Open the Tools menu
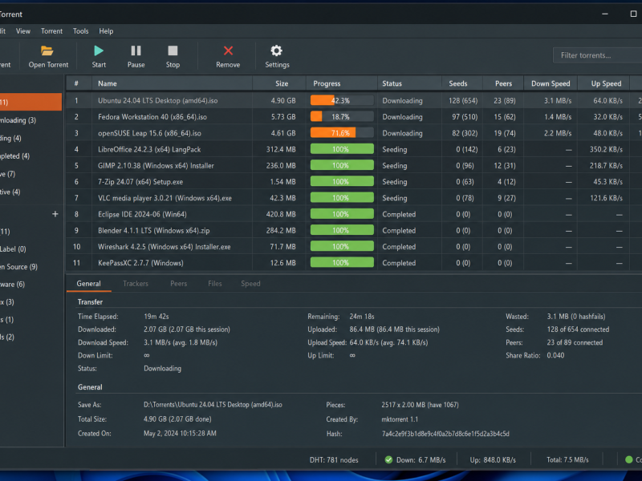Image resolution: width=642 pixels, height=481 pixels. point(81,31)
